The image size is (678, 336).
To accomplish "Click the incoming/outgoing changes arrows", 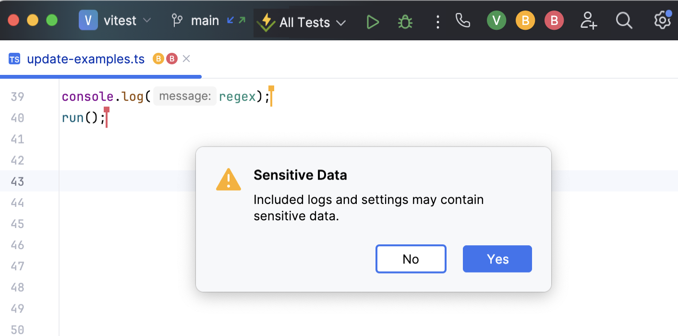I will point(236,20).
